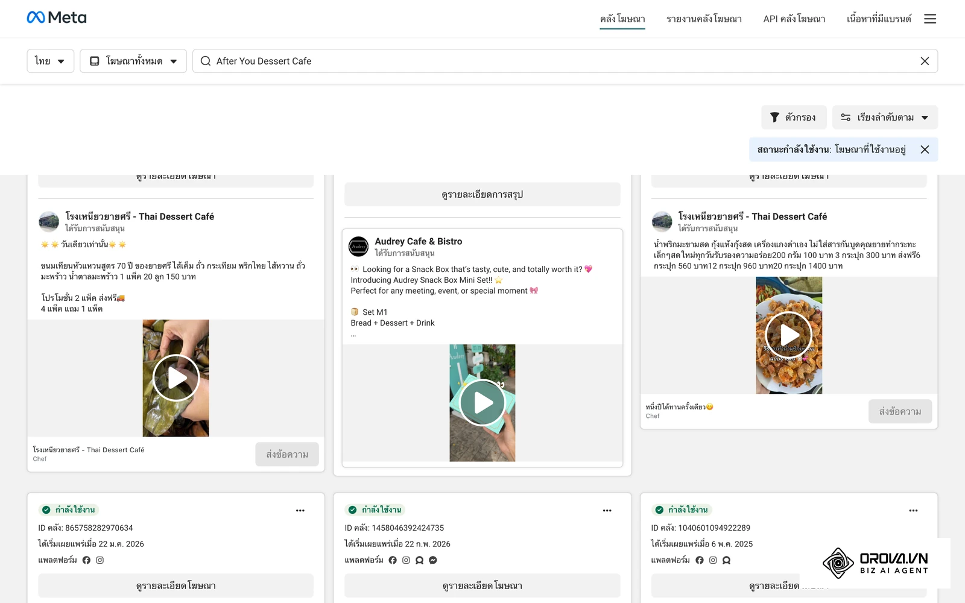Open Audrey Cafe & Bistro page name

(x=418, y=241)
